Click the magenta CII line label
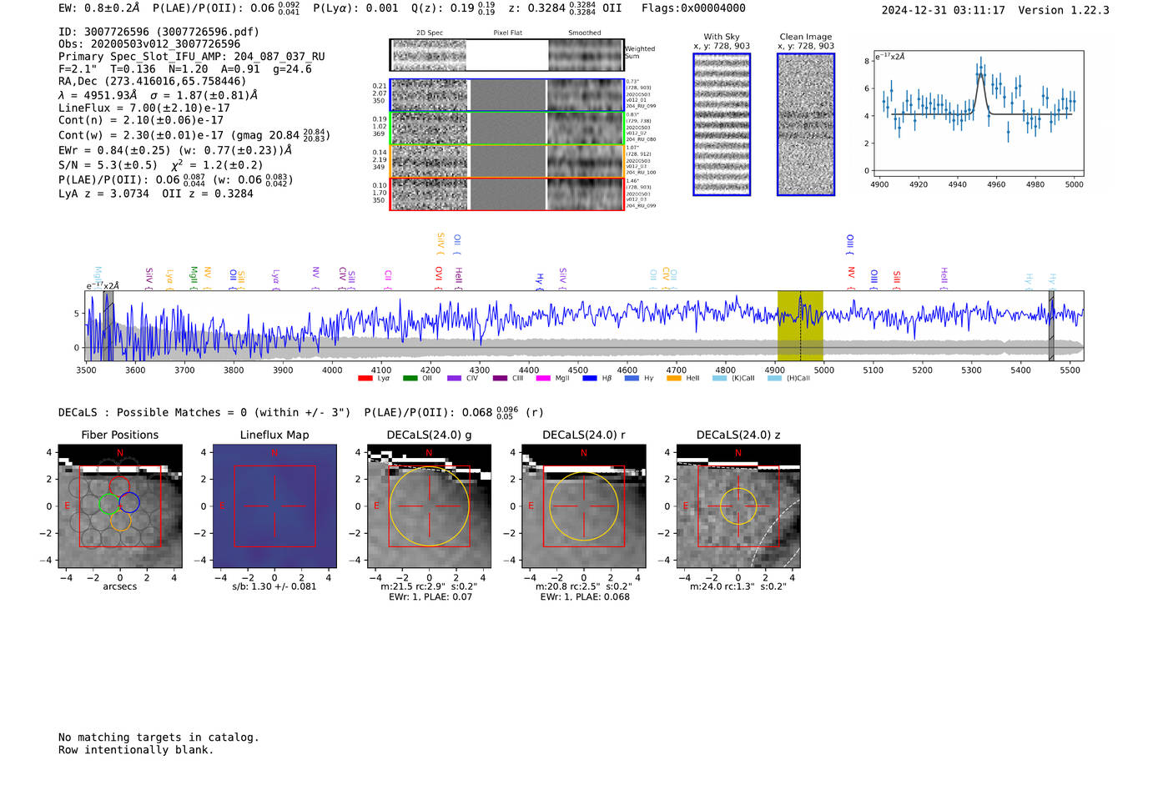1168x795 pixels. pyautogui.click(x=388, y=279)
